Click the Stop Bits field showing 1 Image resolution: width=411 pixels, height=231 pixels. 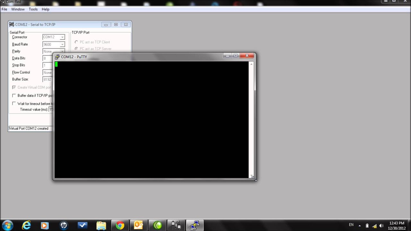click(x=48, y=65)
